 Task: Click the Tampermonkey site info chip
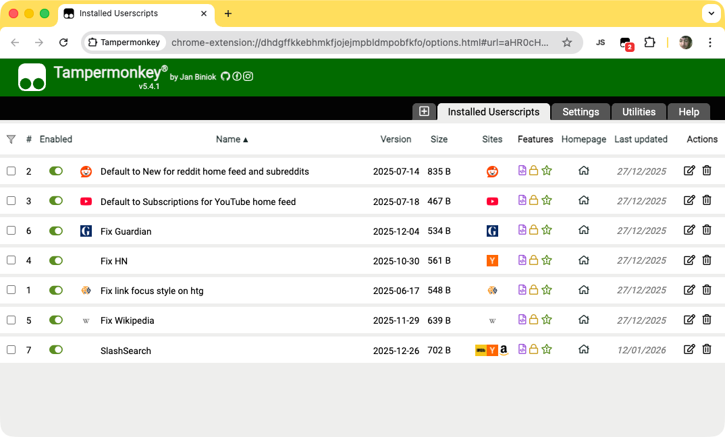(124, 42)
